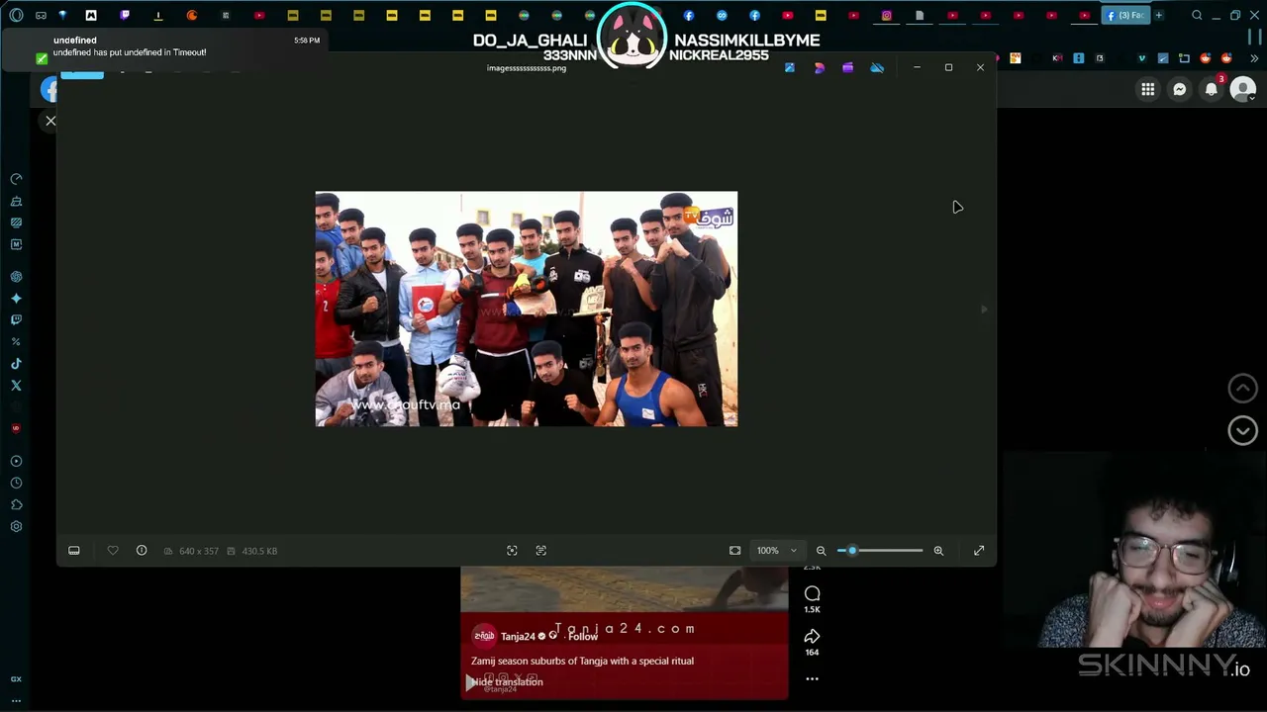Open the Clipchamp icon in the viewer title bar
Image resolution: width=1267 pixels, height=712 pixels.
coord(847,67)
